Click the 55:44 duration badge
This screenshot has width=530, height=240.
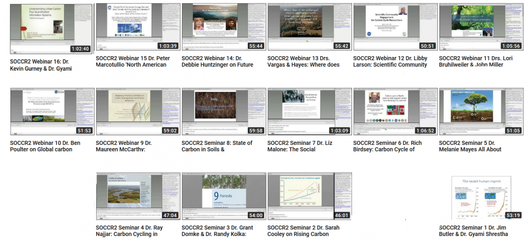(255, 46)
